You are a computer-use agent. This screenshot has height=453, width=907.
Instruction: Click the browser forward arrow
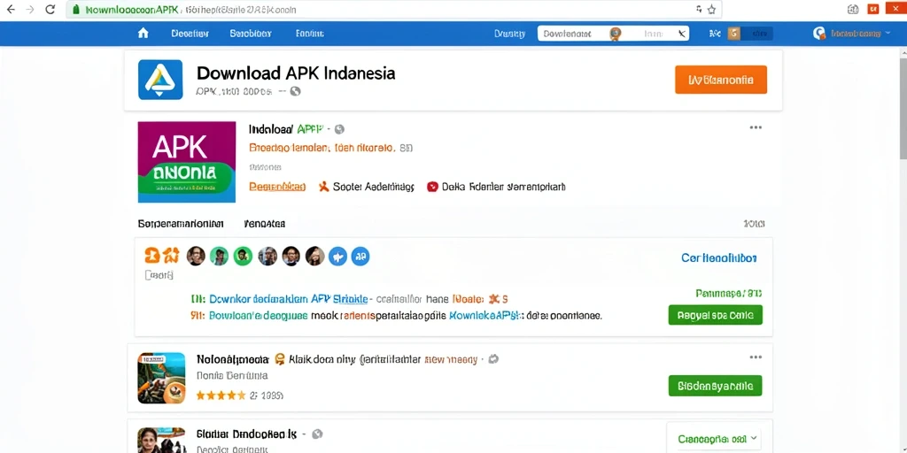[x=30, y=9]
